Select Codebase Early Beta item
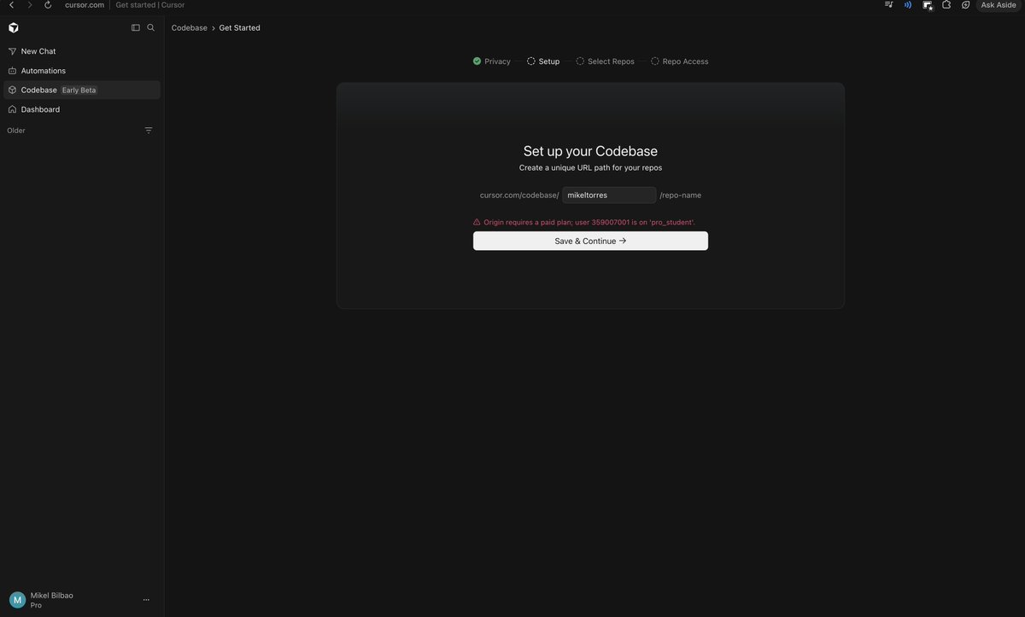This screenshot has height=617, width=1025. [x=82, y=90]
